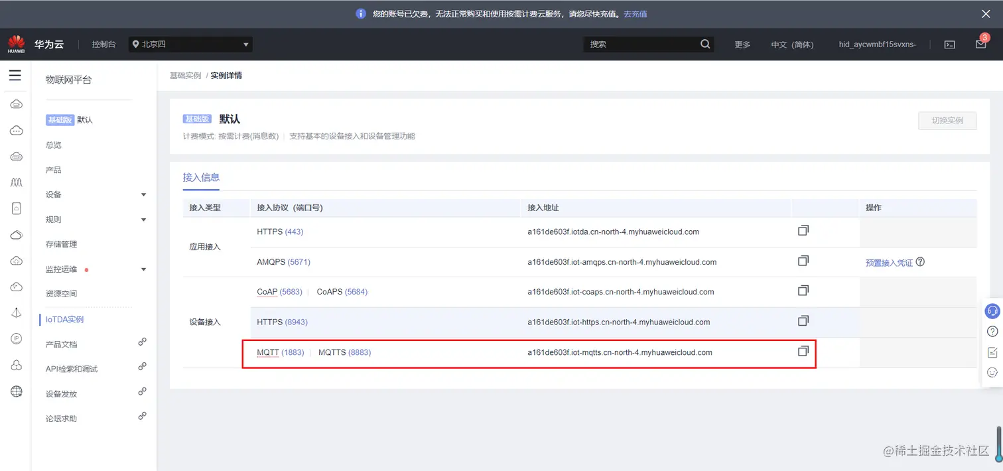
Task: Open the feedback edit icon on right
Action: [x=992, y=352]
